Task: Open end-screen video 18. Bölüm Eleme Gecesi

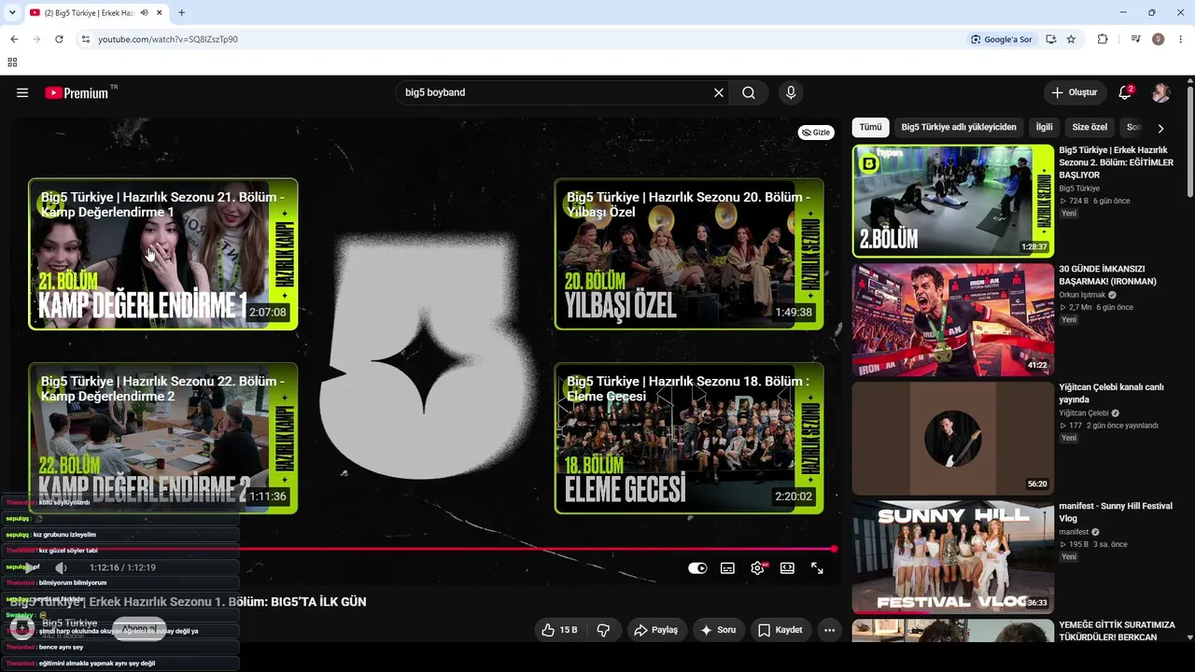Action: click(x=689, y=438)
